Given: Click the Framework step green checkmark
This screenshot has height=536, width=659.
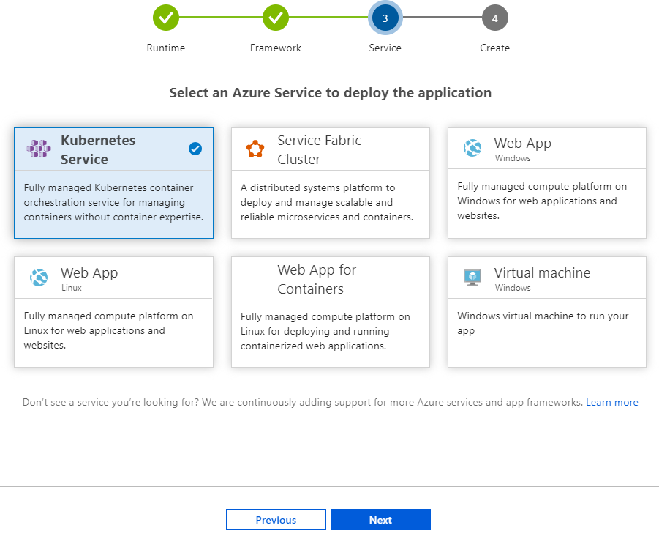Looking at the screenshot, I should click(276, 18).
